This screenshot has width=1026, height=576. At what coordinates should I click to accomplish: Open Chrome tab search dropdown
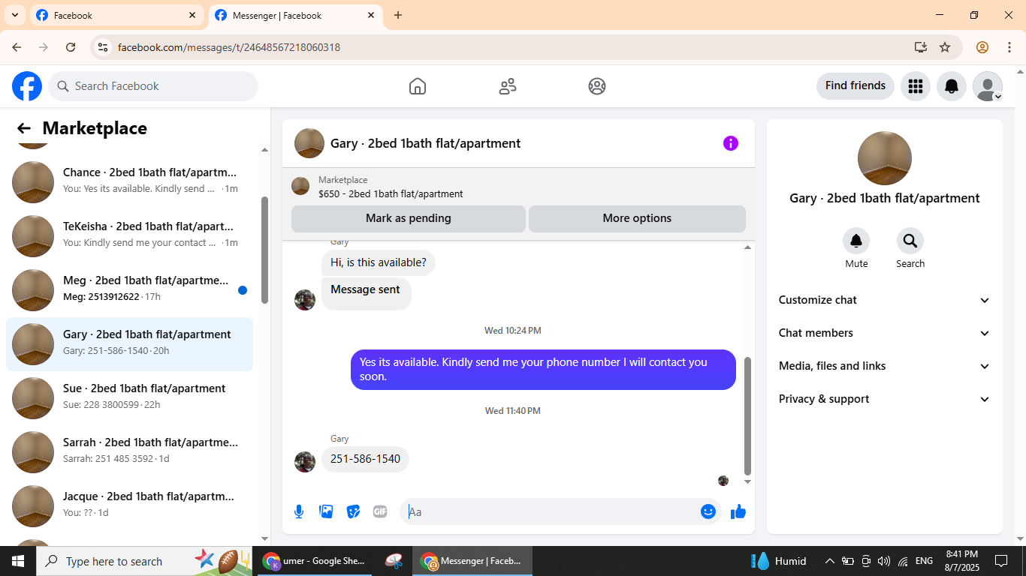coord(15,15)
